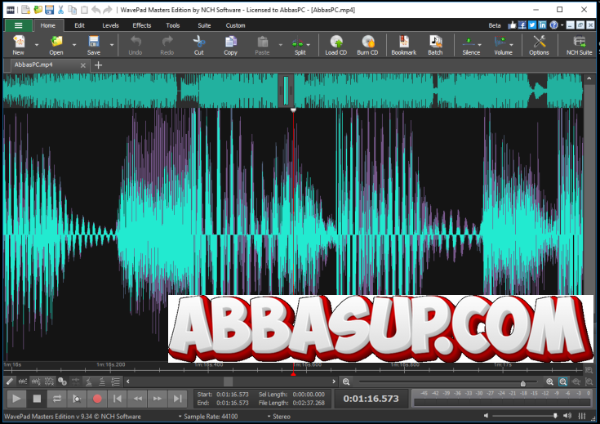The image size is (600, 424).
Task: Select the pencil edit tool icon
Action: 10,381
